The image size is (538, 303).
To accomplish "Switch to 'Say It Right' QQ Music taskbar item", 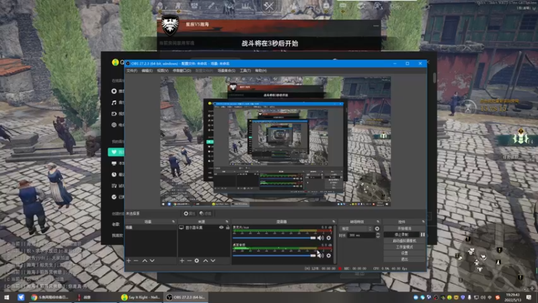I will [x=141, y=297].
